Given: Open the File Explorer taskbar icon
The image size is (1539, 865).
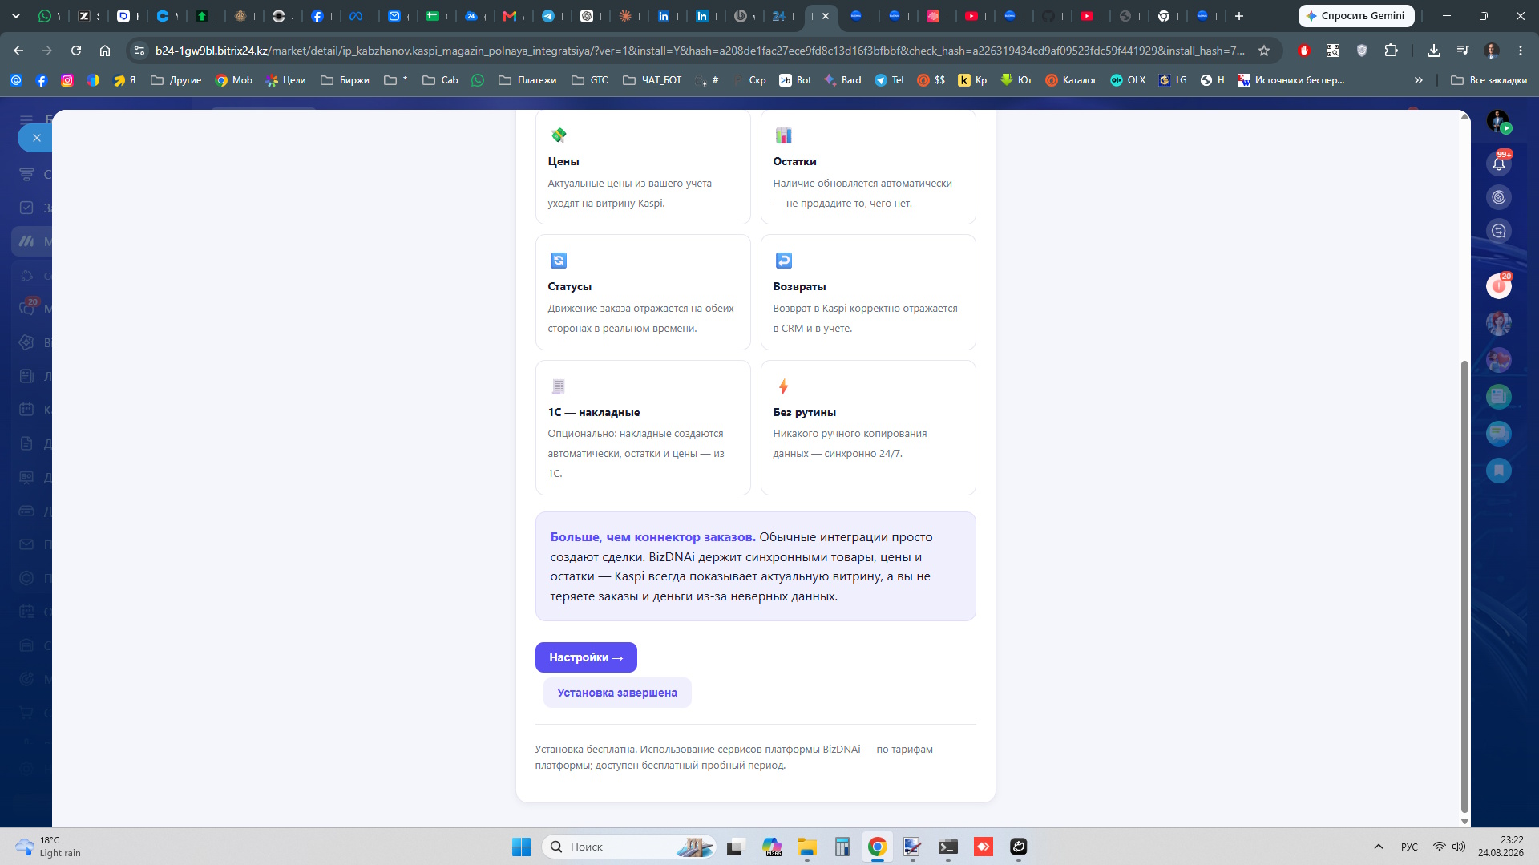Looking at the screenshot, I should click(806, 847).
